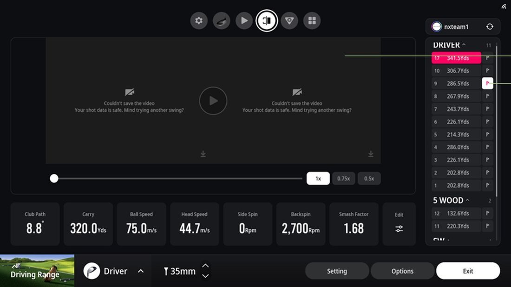Image resolution: width=511 pixels, height=287 pixels.
Task: Click the Carry 320.0 Yds data card
Action: (x=88, y=224)
